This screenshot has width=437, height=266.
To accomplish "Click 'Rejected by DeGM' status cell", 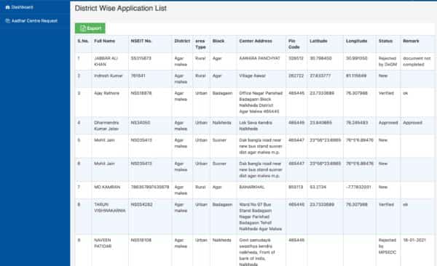I will pyautogui.click(x=387, y=61).
